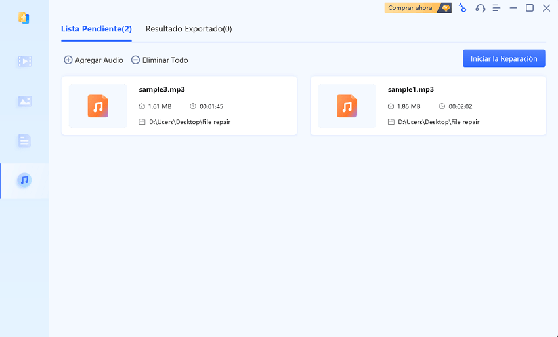
Task: Switch to the Resultado Exportado tab
Action: click(x=188, y=29)
